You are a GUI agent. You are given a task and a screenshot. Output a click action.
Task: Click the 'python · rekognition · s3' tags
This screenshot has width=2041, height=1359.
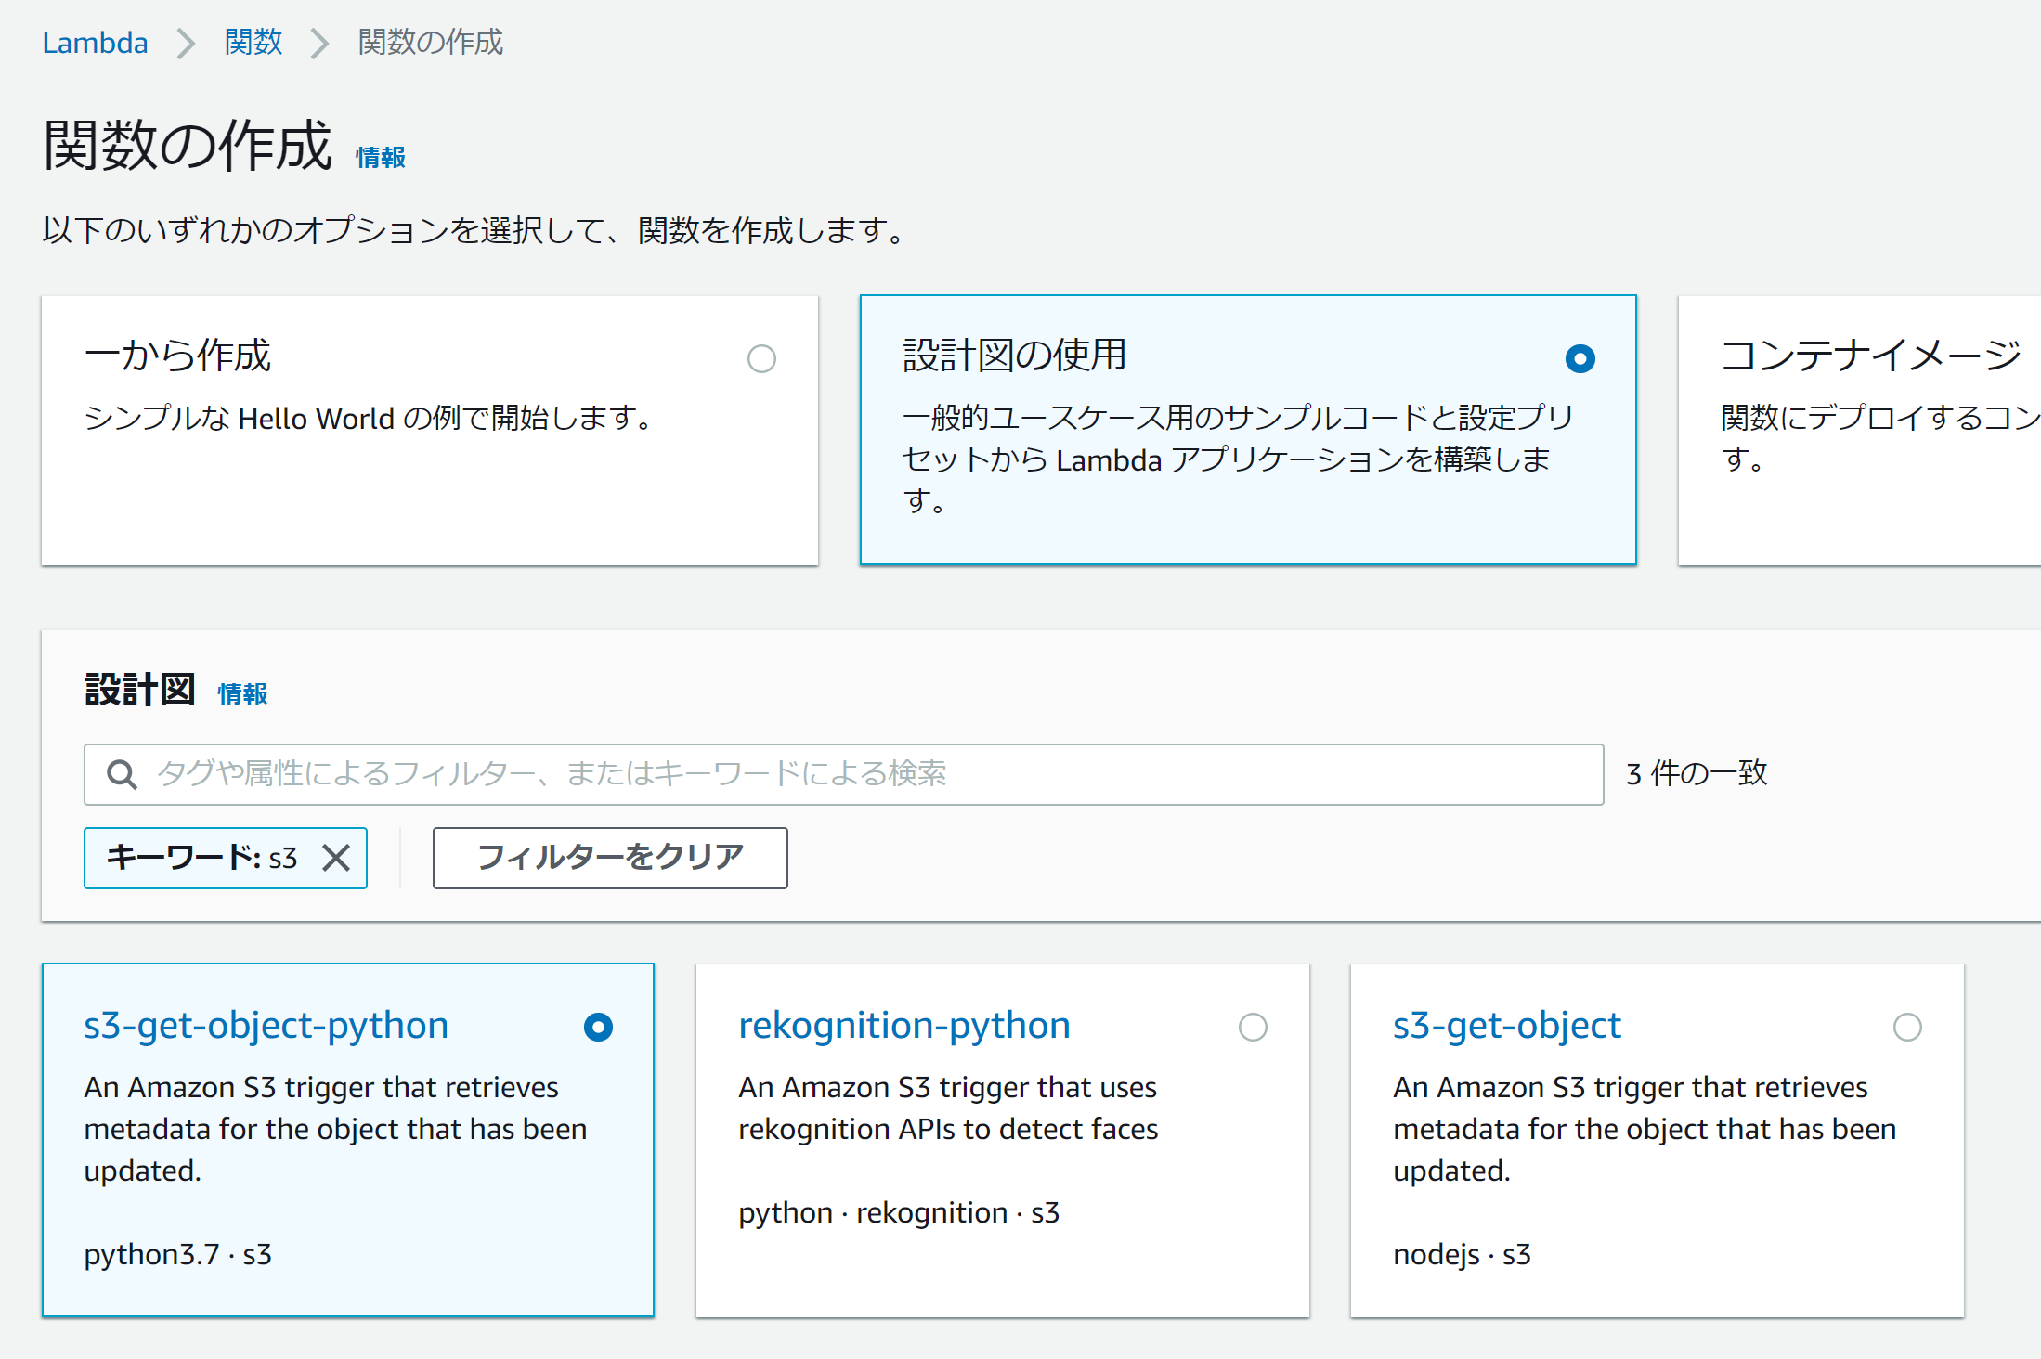coord(899,1212)
